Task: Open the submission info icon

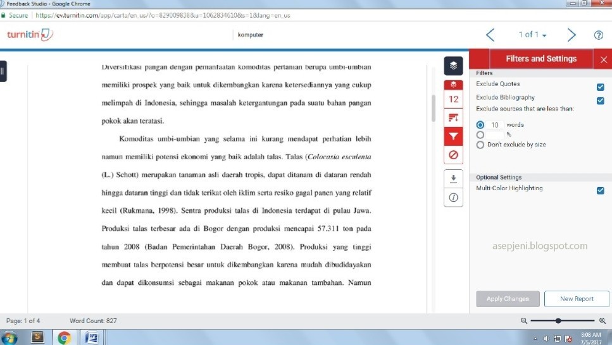Action: (x=453, y=198)
